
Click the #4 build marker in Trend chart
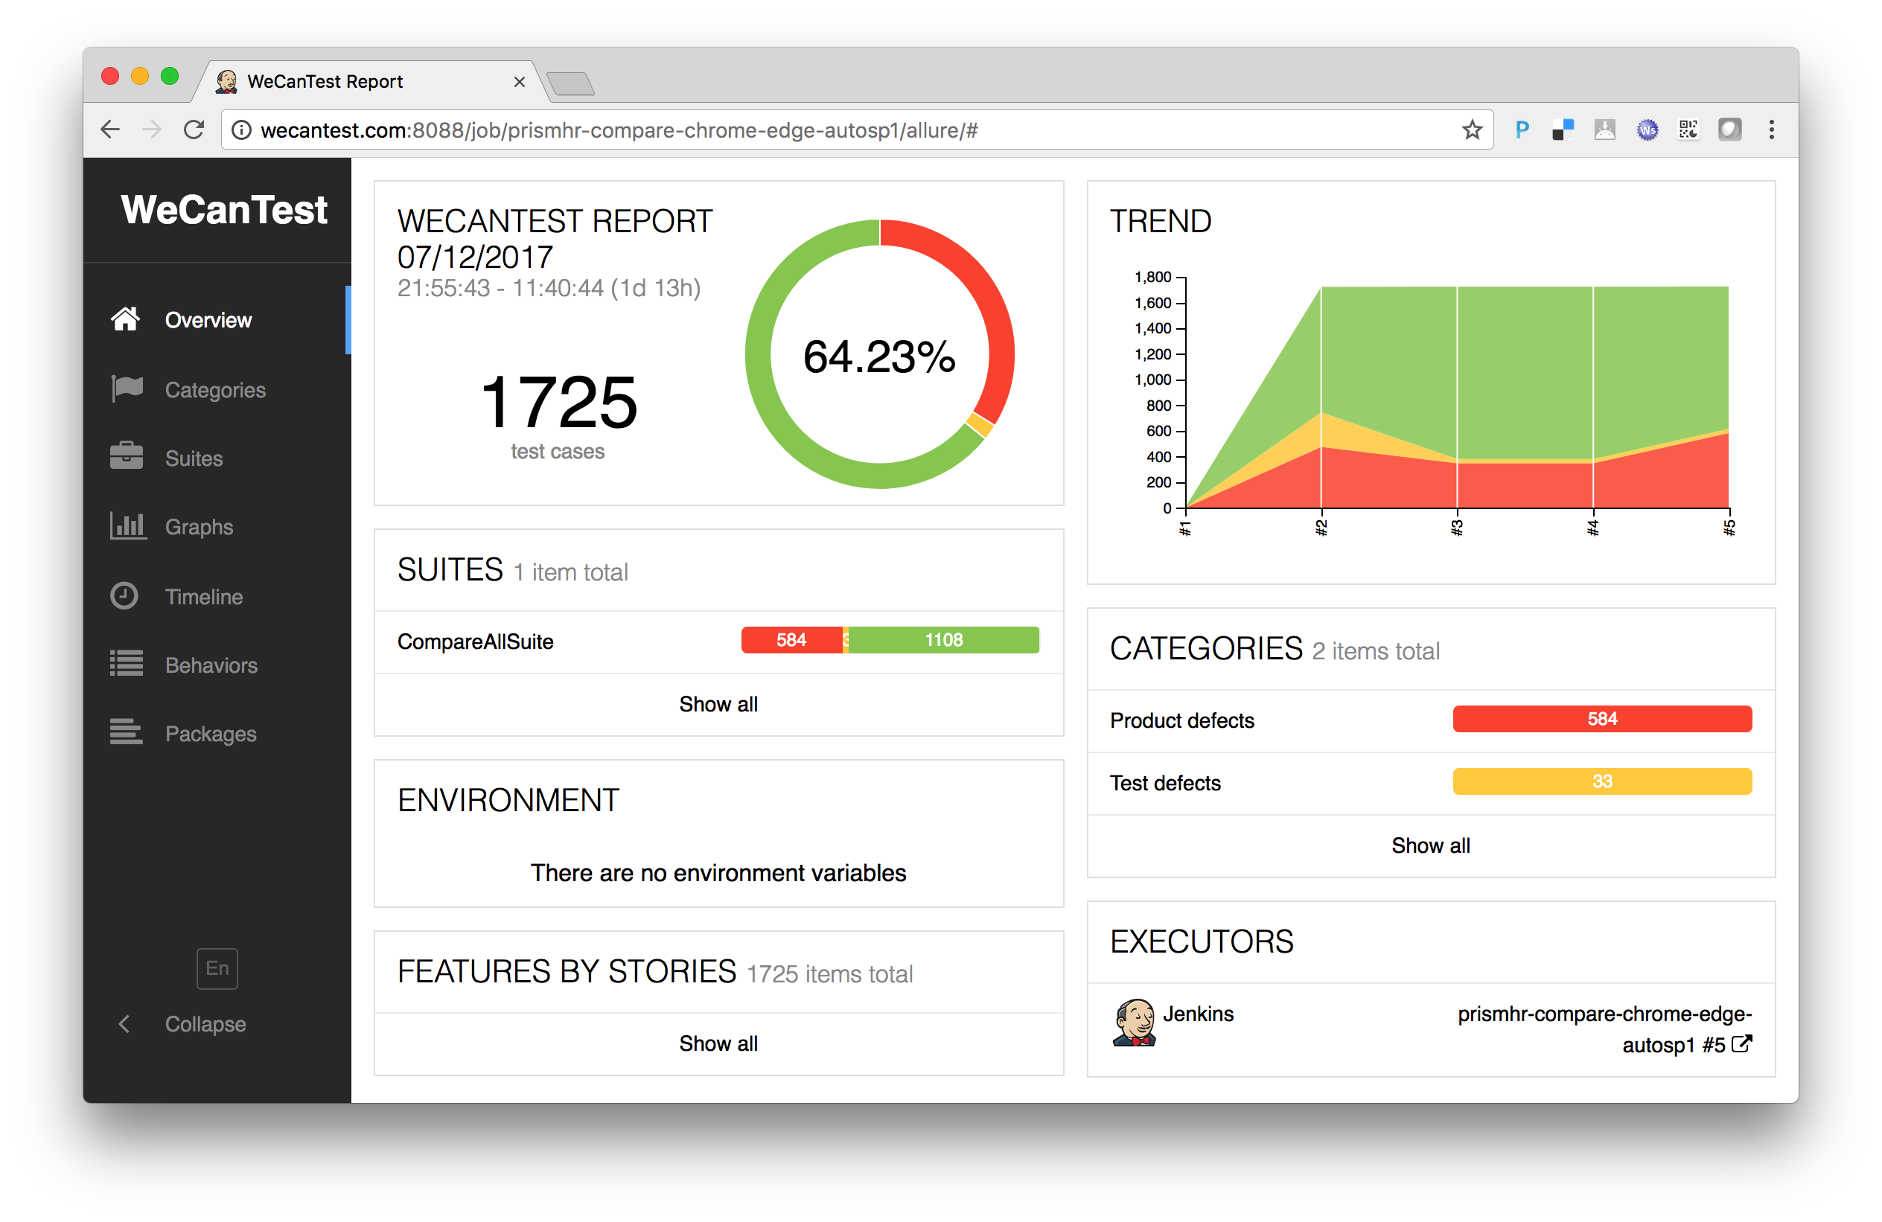tap(1593, 528)
